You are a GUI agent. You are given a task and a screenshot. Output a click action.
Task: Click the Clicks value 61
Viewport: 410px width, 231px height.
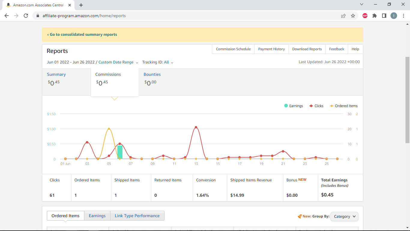click(x=52, y=195)
